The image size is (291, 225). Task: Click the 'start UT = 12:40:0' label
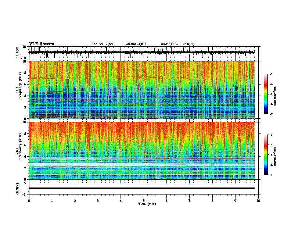coord(177,44)
